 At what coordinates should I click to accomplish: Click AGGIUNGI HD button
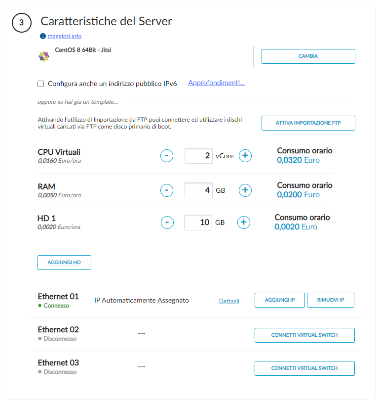(x=64, y=263)
